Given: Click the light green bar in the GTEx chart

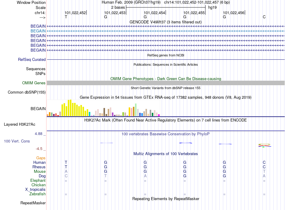Looking at the screenshot, I should pos(136,110).
